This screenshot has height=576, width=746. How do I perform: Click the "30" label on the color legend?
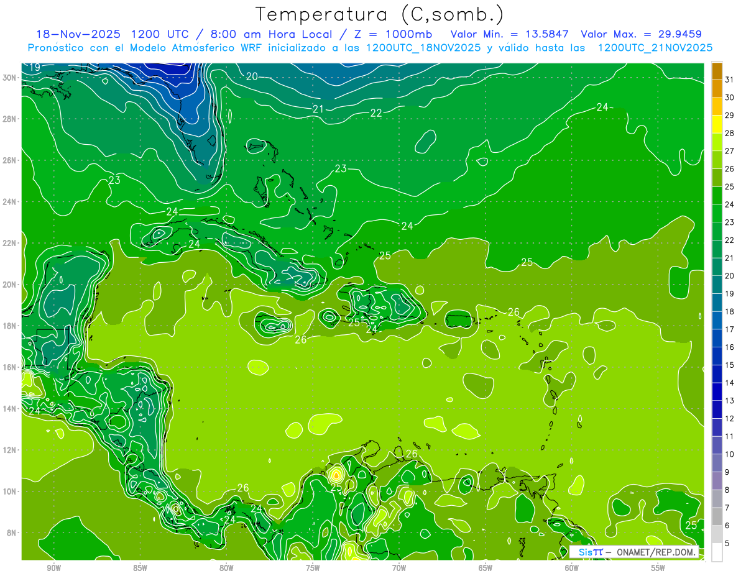tap(729, 97)
